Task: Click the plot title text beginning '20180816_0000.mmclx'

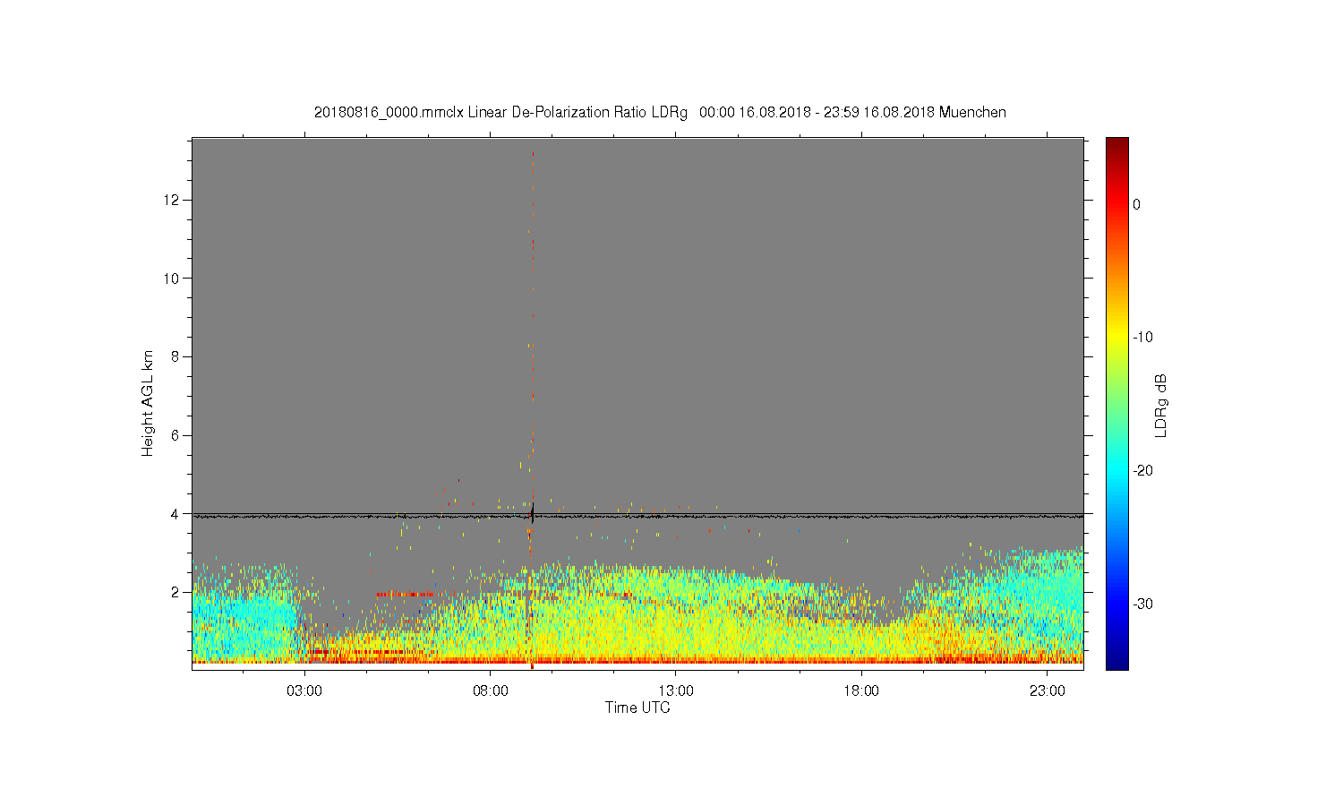Action: [660, 113]
